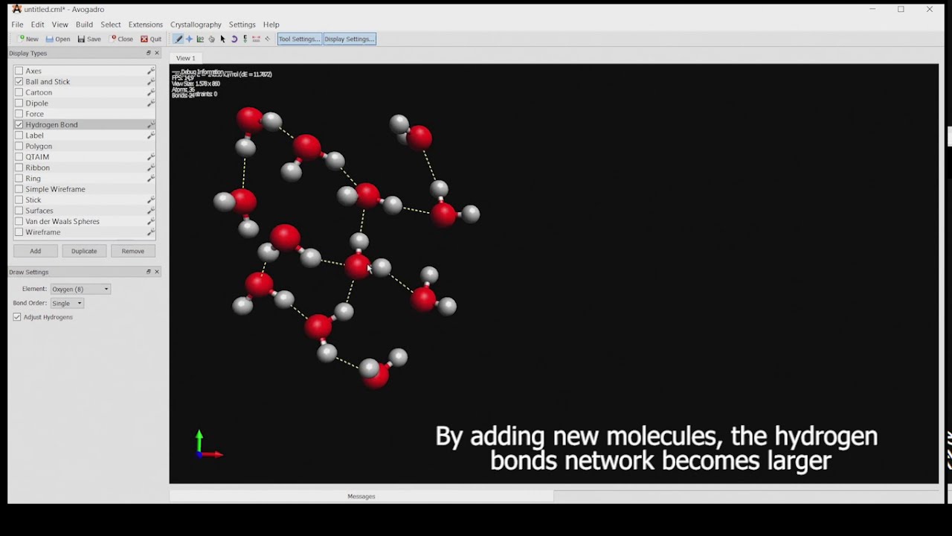
Task: Open the File menu
Action: 17,25
